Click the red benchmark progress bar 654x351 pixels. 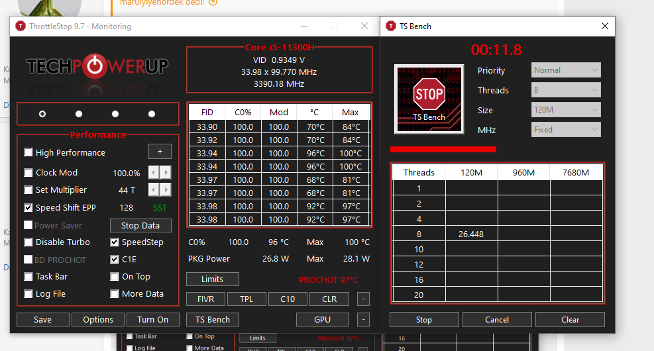click(443, 149)
